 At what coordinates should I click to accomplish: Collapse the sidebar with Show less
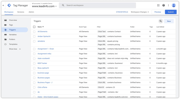(x=15, y=49)
